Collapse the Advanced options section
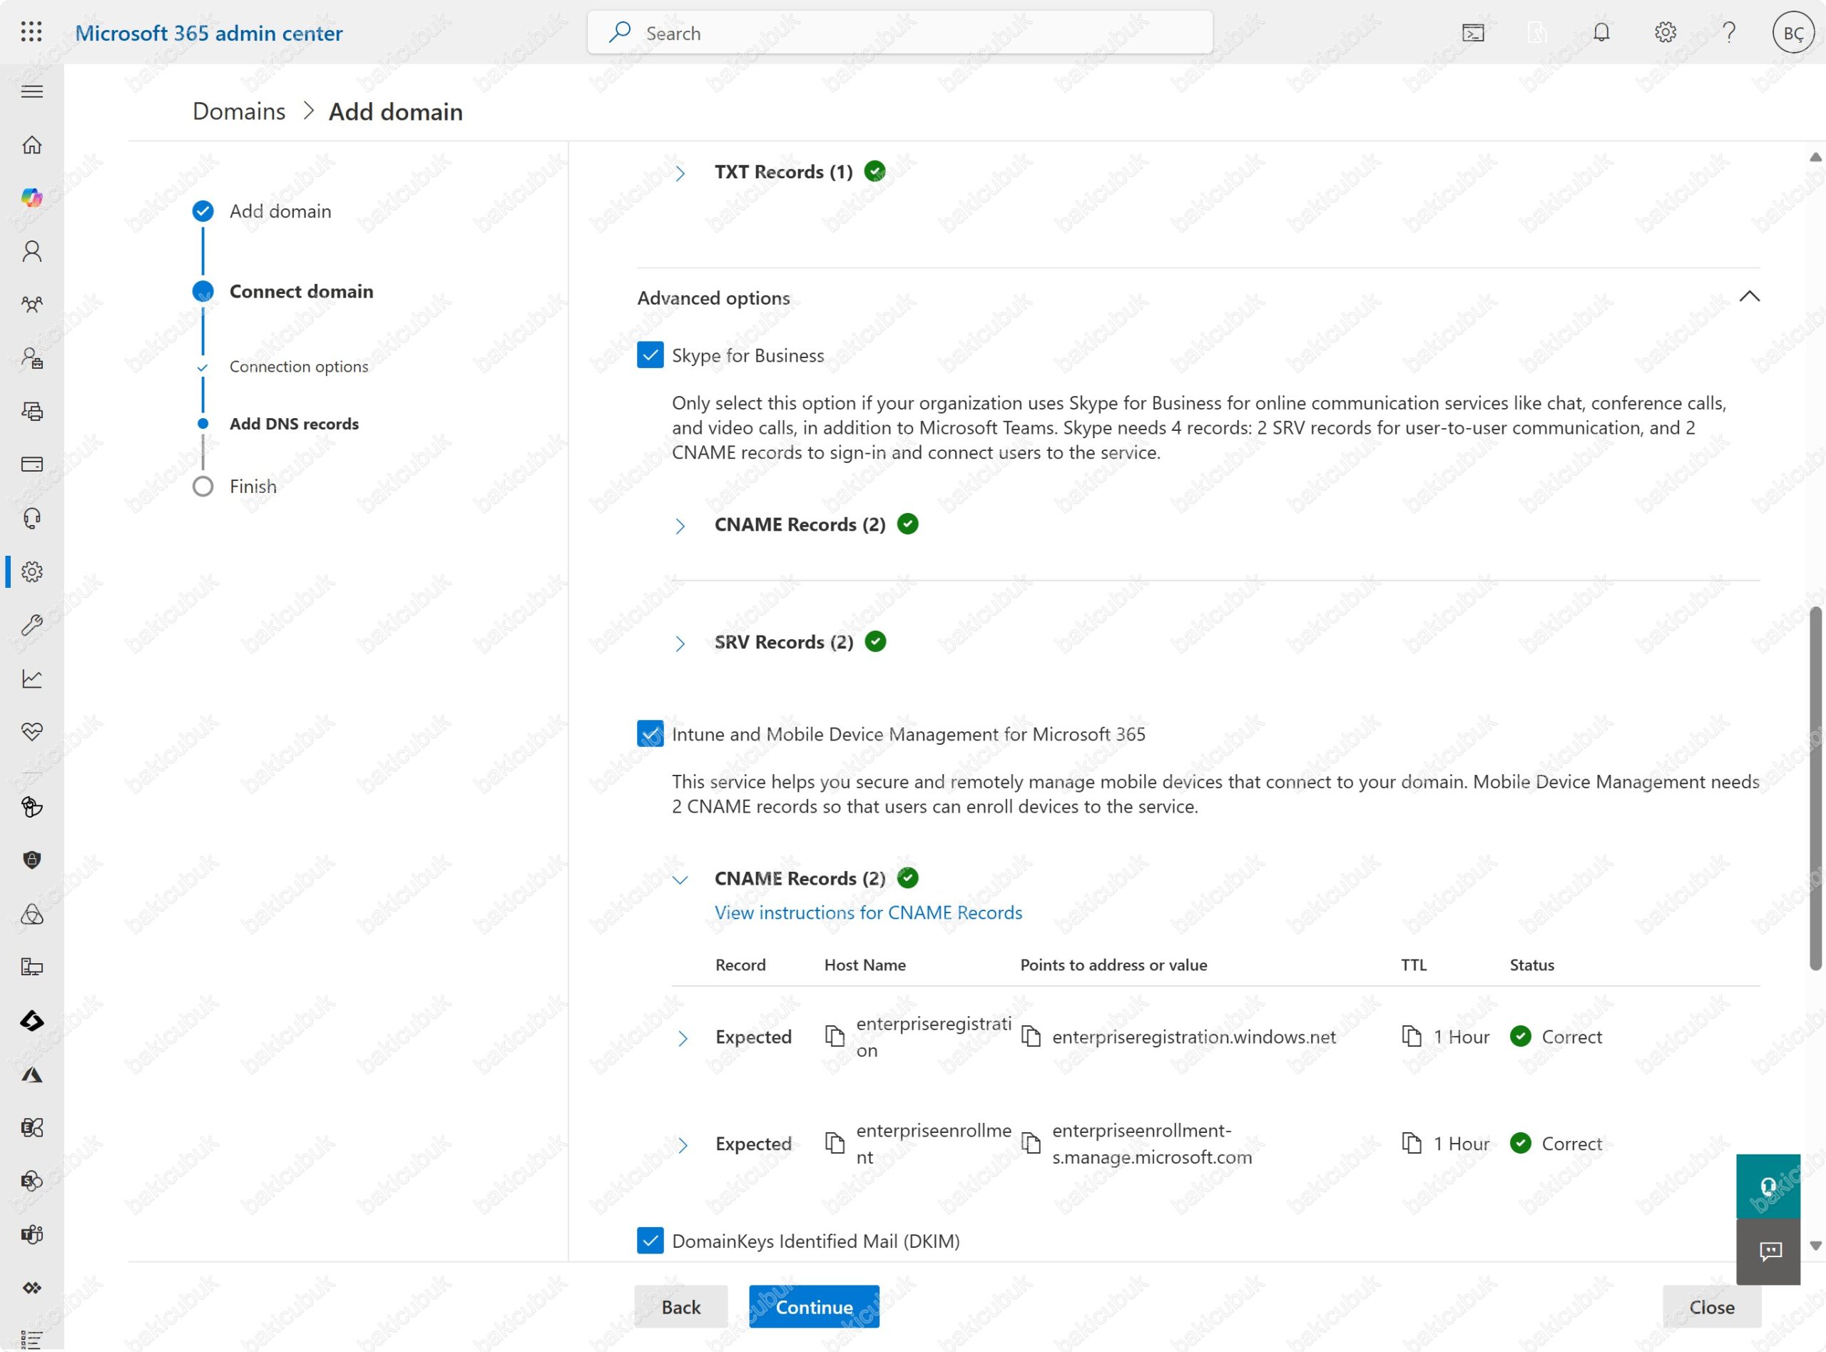This screenshot has height=1352, width=1826. pos(1748,296)
